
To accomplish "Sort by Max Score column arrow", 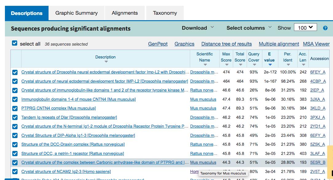I will pyautogui.click(x=226, y=65).
